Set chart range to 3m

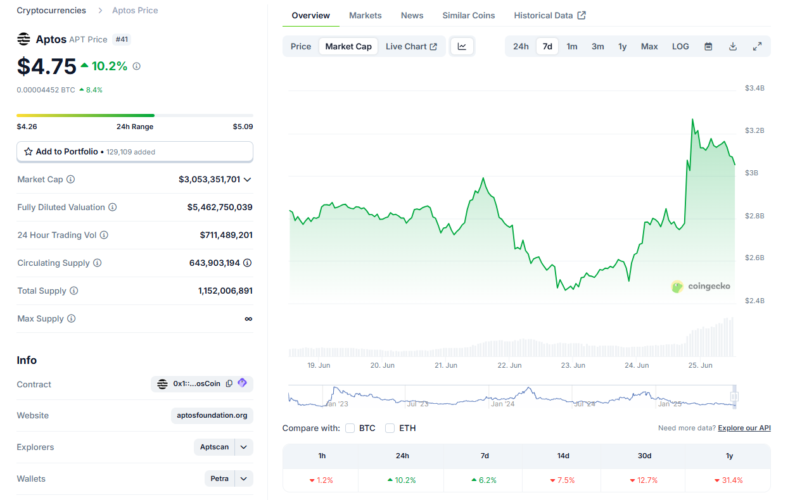coord(598,46)
